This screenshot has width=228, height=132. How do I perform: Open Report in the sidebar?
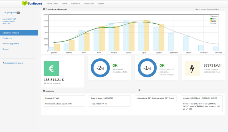5,49
